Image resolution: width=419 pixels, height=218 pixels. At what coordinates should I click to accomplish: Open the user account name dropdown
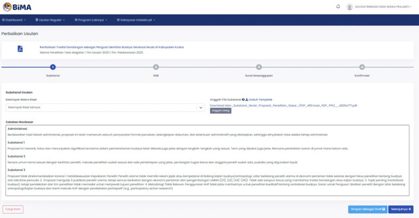383,7
